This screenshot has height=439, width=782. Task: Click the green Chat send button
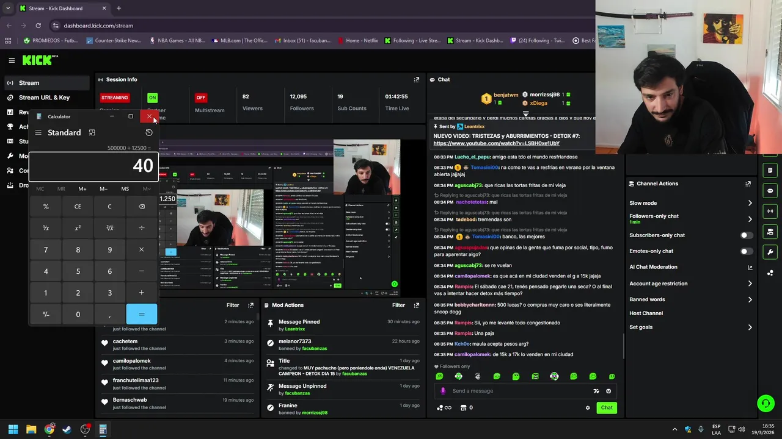click(x=606, y=407)
